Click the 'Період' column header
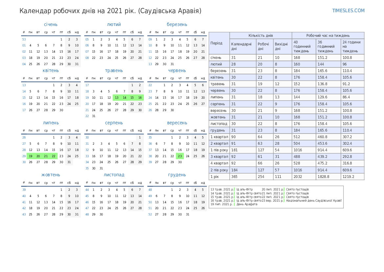 [x=219, y=43]
